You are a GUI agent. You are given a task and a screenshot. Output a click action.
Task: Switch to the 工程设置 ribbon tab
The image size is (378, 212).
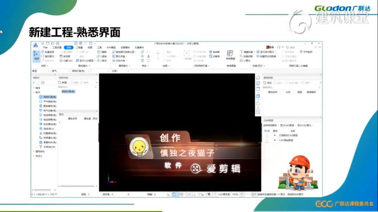(x=57, y=47)
